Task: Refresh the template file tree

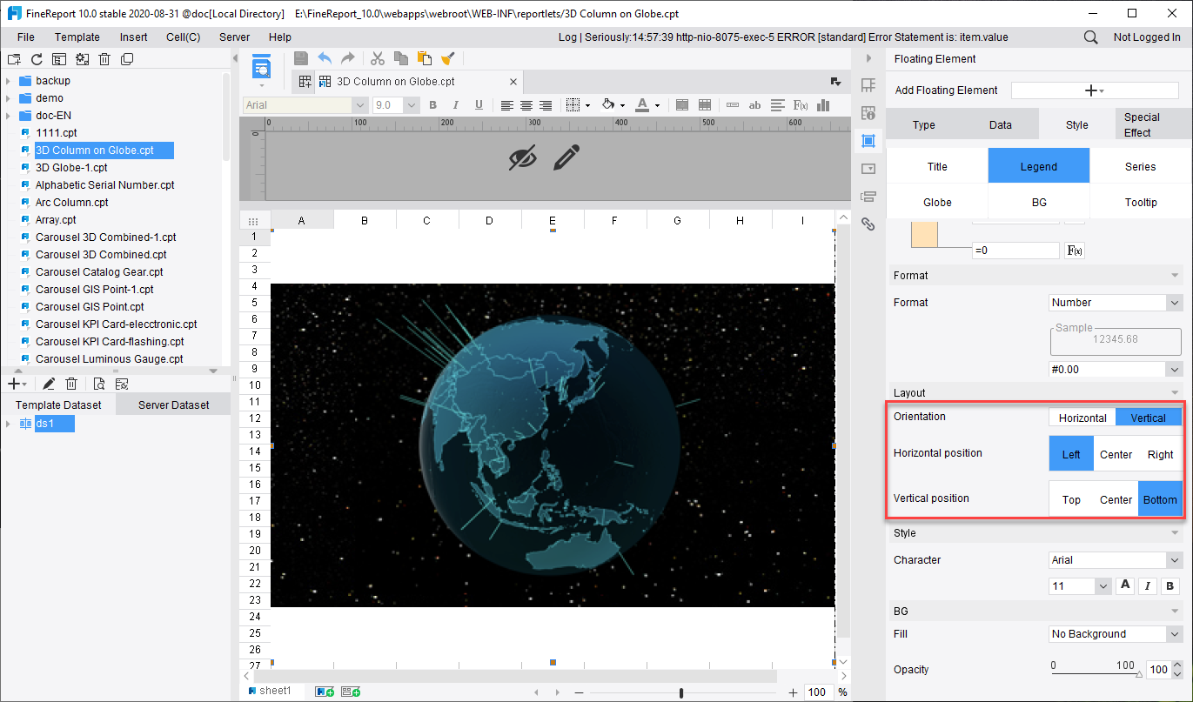Action: [x=37, y=59]
